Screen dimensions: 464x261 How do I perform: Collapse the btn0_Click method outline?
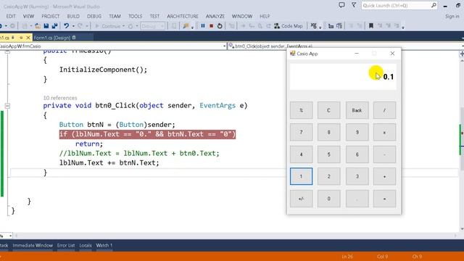click(x=7, y=106)
